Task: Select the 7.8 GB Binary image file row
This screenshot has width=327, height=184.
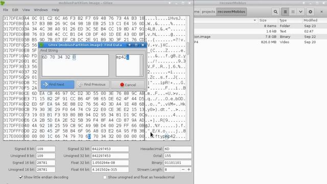Action: pos(261,37)
